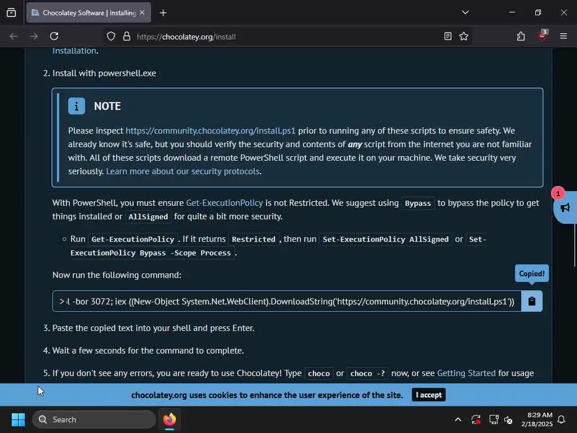Screen dimensions: 577x433
Task: Click the Firefox View icon
Action: 11,13
